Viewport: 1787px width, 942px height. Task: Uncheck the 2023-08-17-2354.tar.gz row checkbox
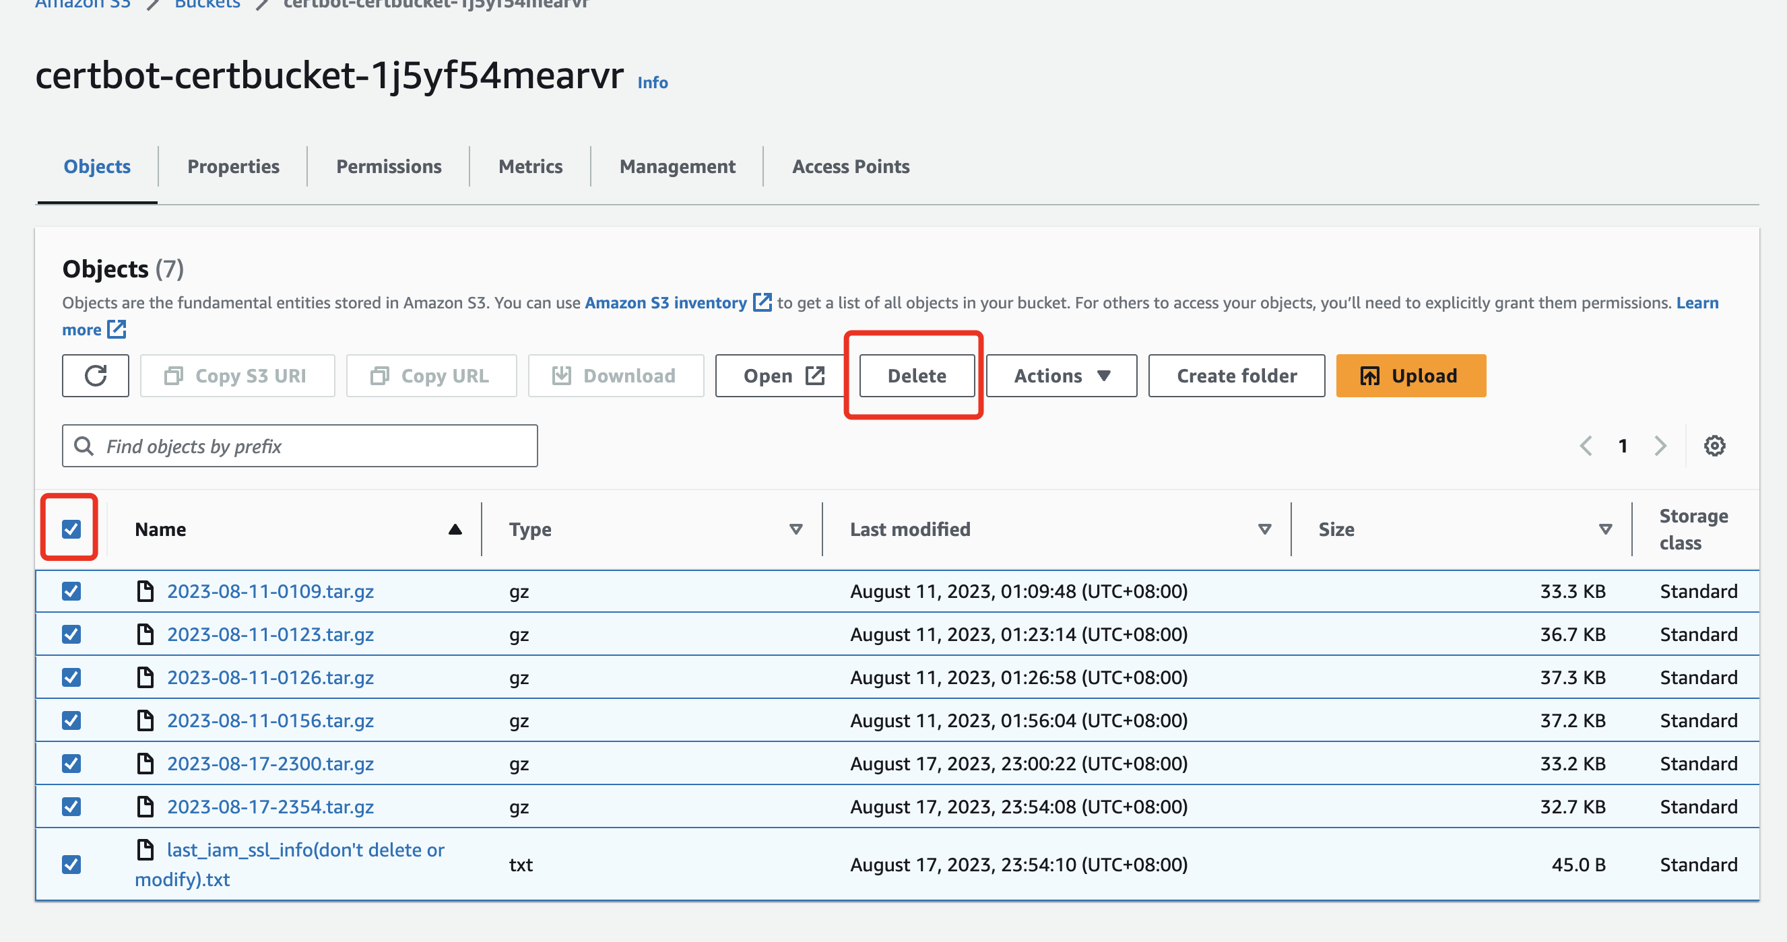click(71, 806)
